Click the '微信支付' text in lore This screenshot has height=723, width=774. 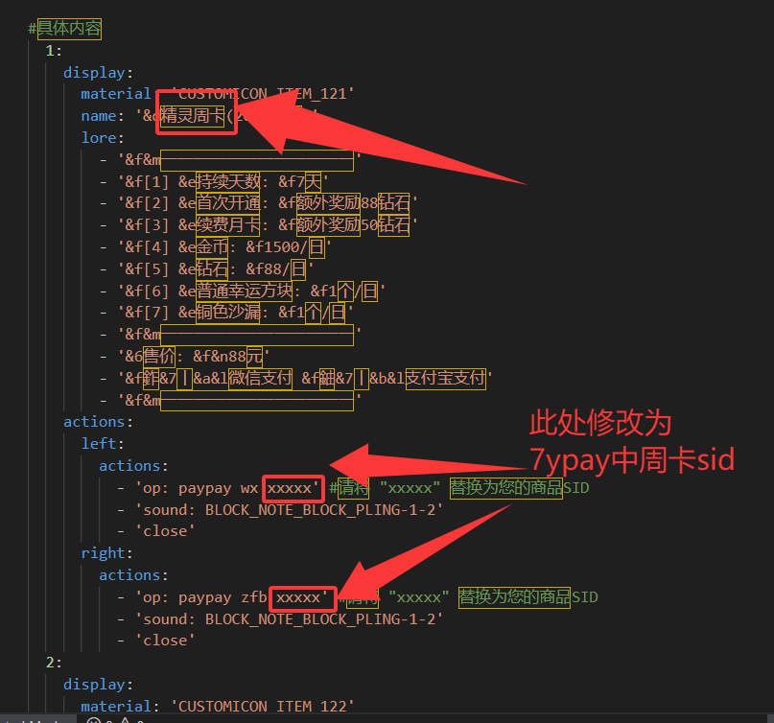[x=260, y=379]
